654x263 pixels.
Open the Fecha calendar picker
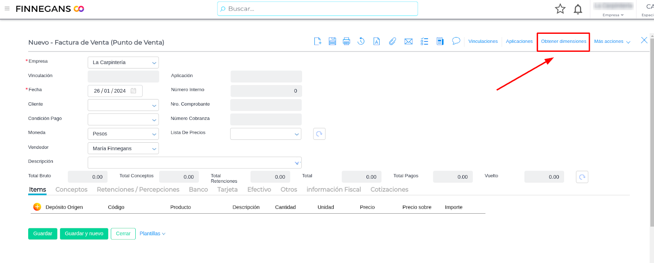133,91
